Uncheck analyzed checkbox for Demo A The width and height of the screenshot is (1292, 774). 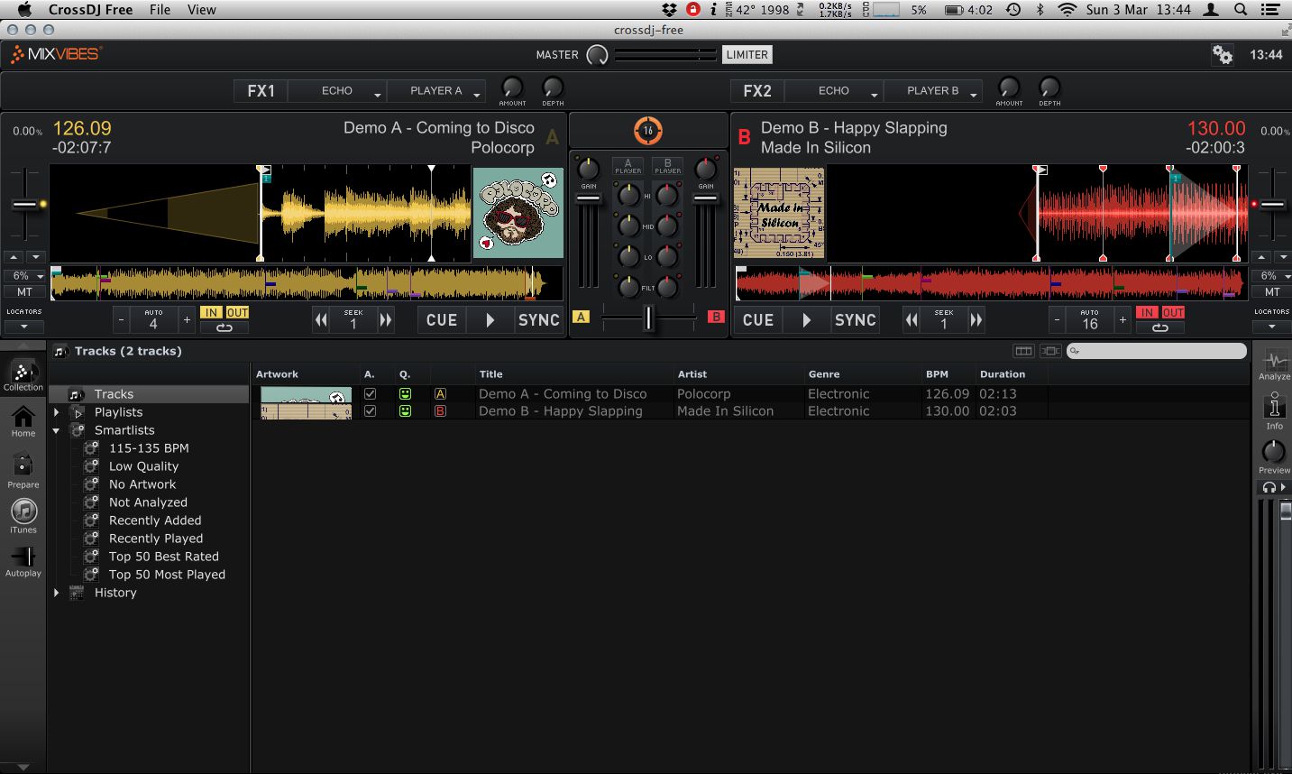coord(370,394)
